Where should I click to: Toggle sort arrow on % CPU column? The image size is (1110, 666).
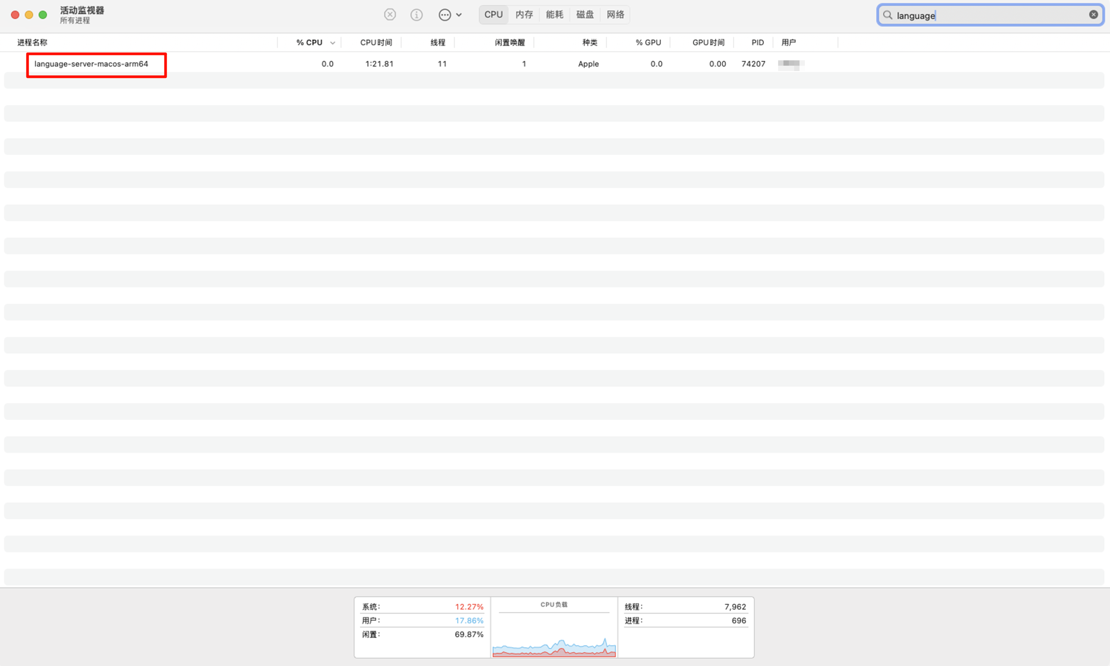(x=332, y=43)
